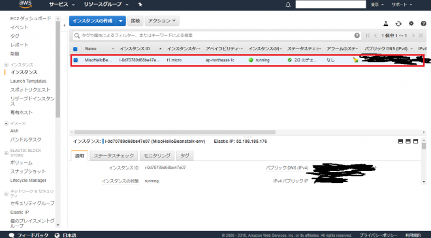Open Launch Templates in sidebar
Screen dimensions: 431x238
28,81
